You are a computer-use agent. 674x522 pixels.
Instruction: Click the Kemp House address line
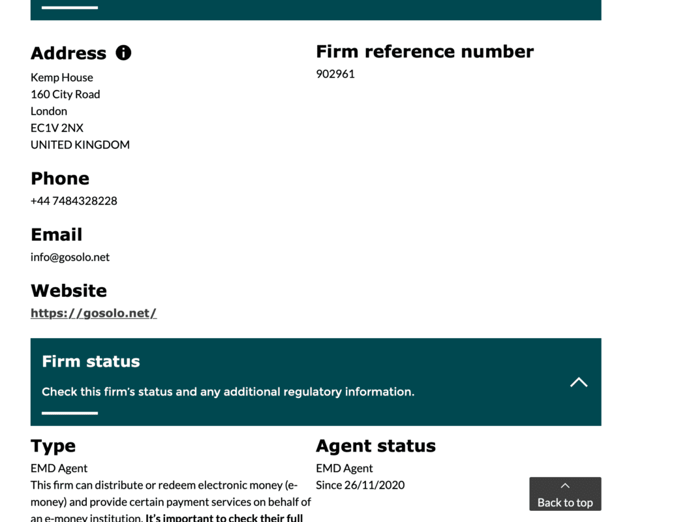[x=62, y=78]
